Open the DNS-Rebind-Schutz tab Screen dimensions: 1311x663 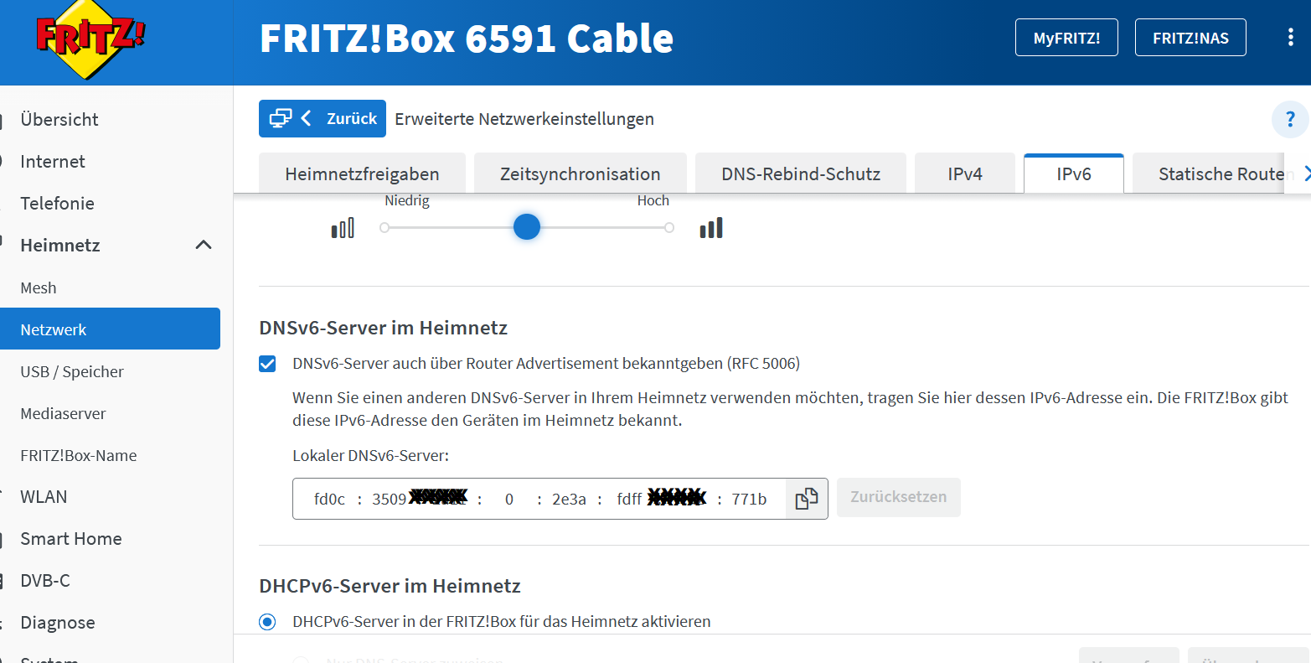click(x=800, y=174)
